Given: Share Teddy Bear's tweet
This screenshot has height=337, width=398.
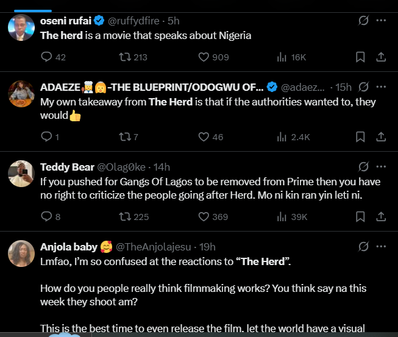Looking at the screenshot, I should coord(381,217).
